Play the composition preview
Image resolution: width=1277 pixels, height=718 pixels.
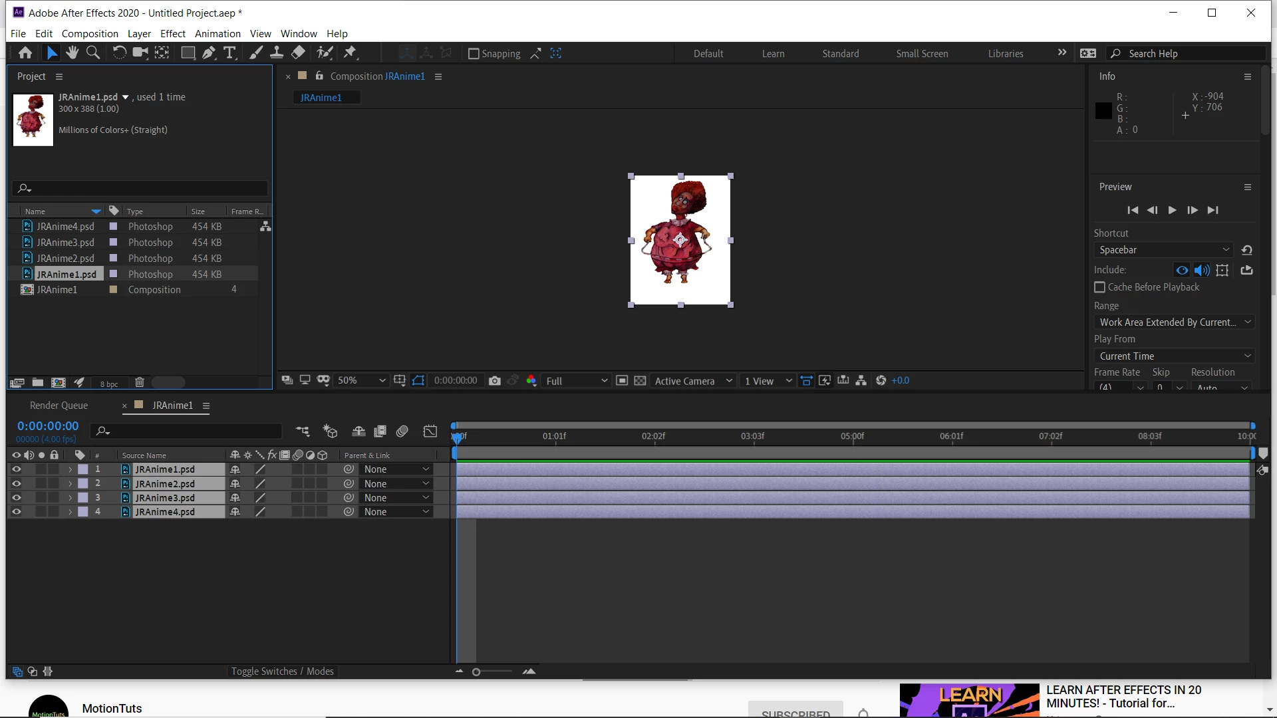tap(1172, 210)
